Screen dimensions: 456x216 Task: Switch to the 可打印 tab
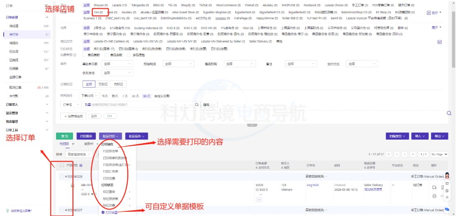point(63,144)
